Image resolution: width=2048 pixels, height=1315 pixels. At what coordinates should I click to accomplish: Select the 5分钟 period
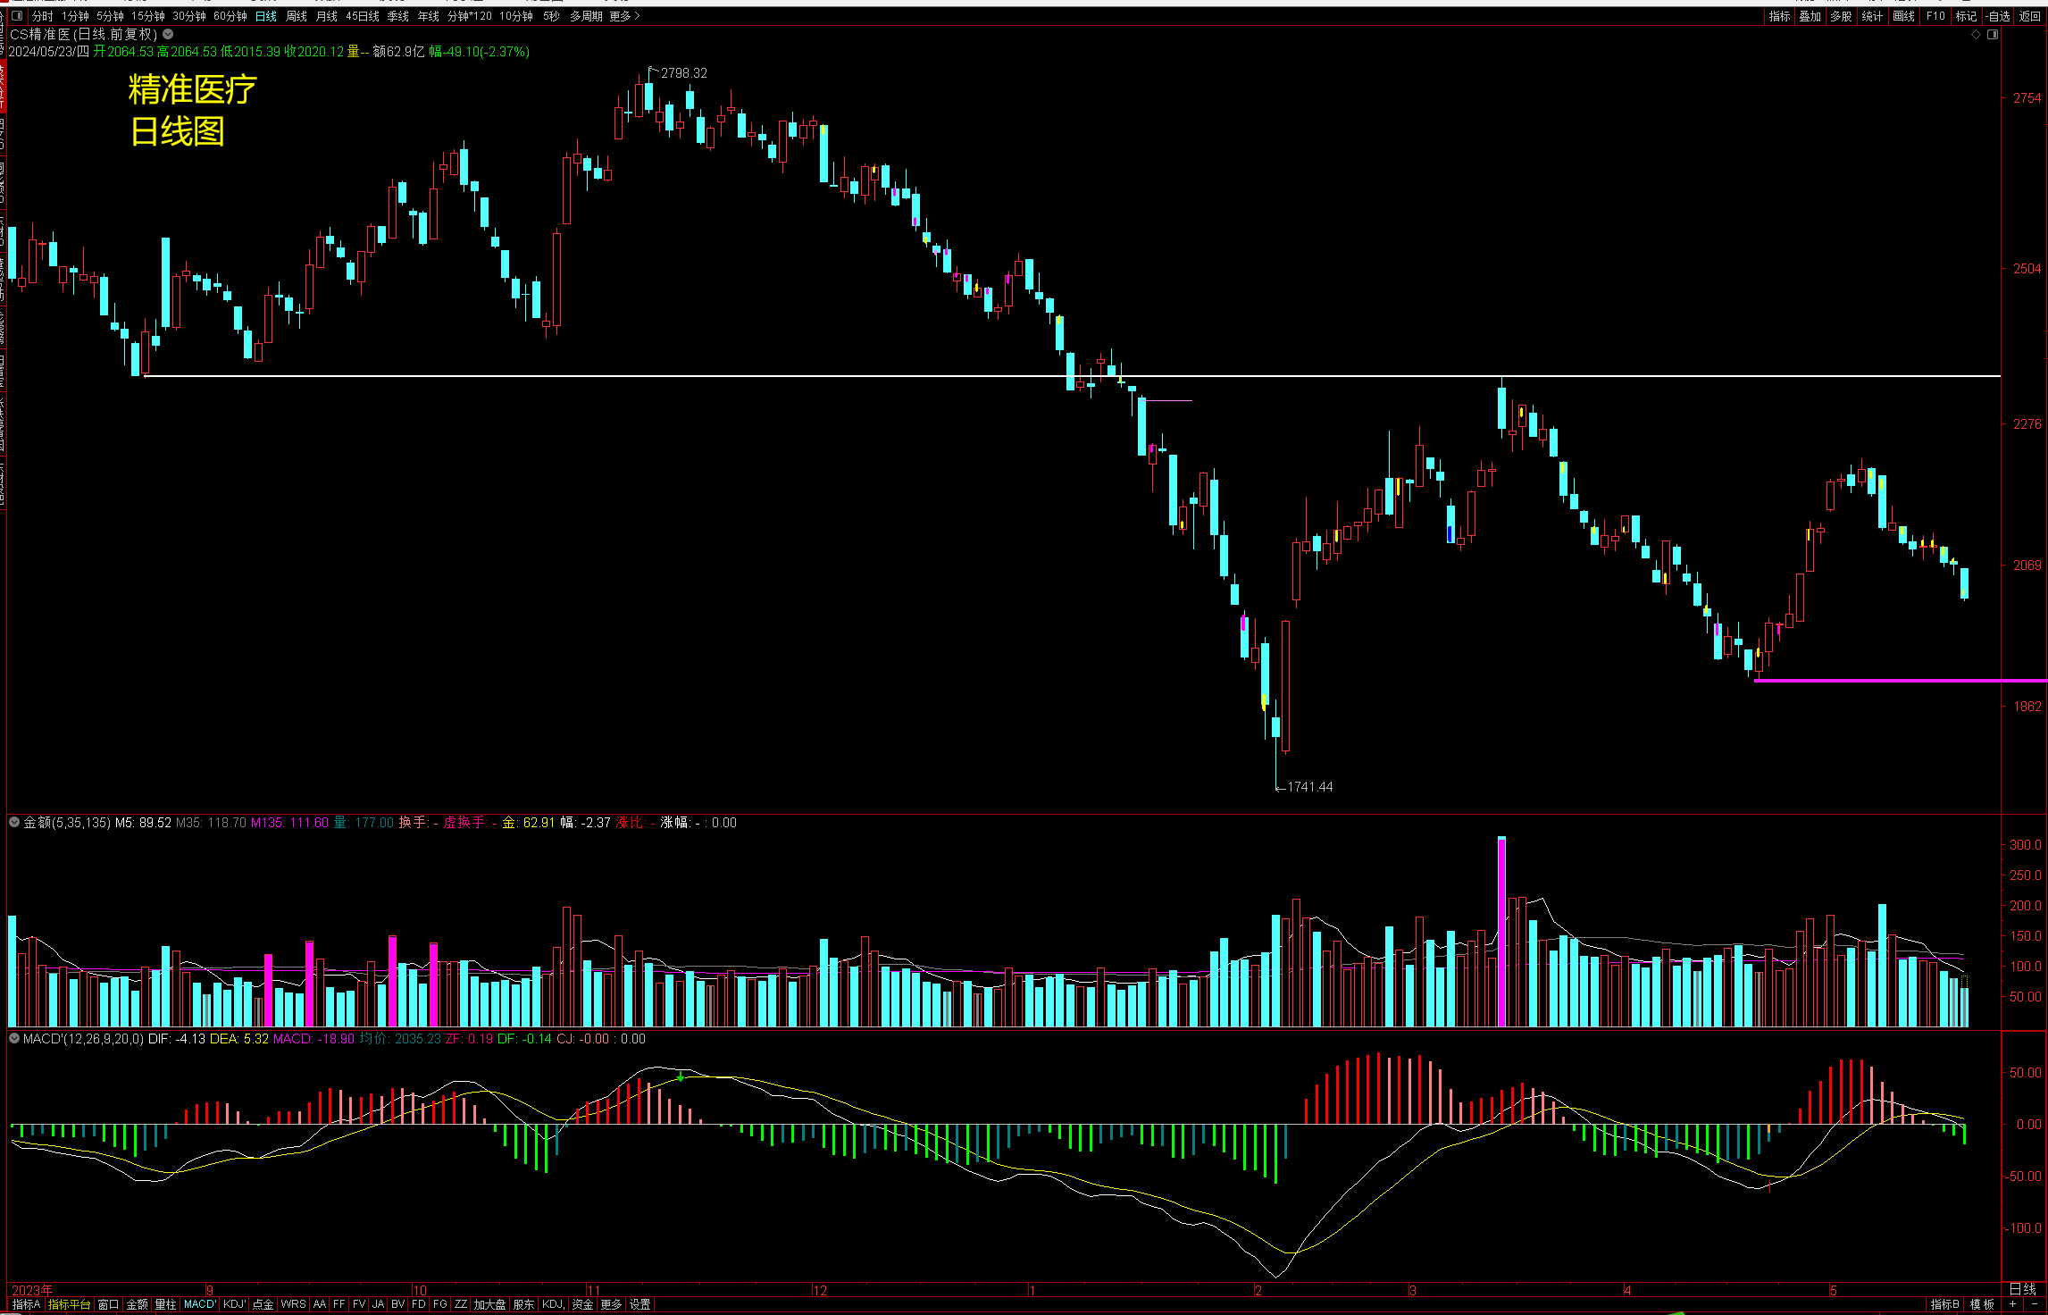(111, 16)
